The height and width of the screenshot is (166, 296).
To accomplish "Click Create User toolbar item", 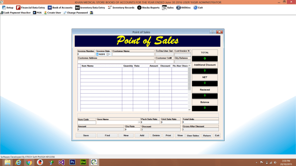I will 53,13.
